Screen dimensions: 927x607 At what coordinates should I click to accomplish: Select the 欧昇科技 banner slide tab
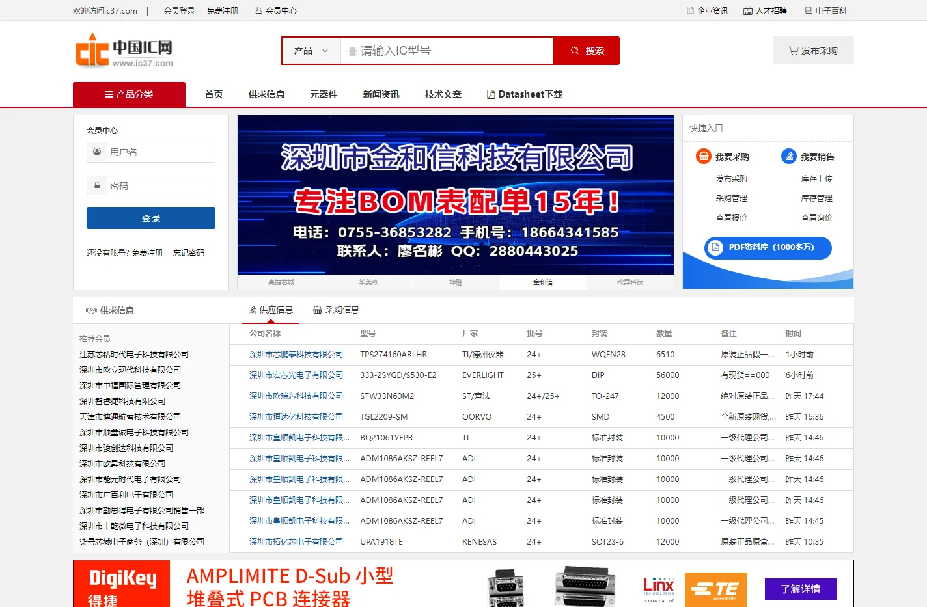tap(630, 282)
